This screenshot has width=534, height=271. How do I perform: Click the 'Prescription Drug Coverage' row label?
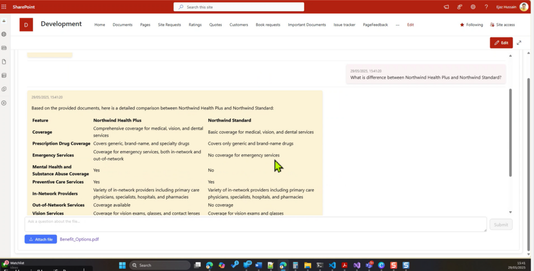tap(62, 144)
